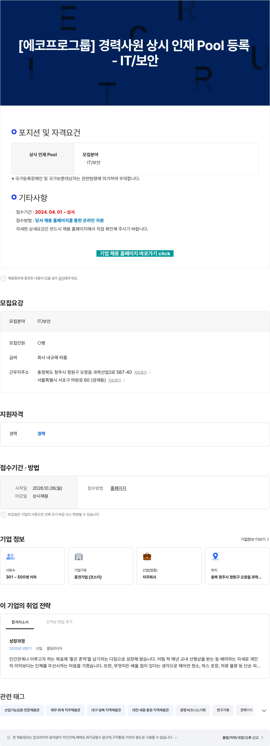Click the 품질관리자 label under 성장과정
The height and width of the screenshot is (746, 270).
pos(54,648)
